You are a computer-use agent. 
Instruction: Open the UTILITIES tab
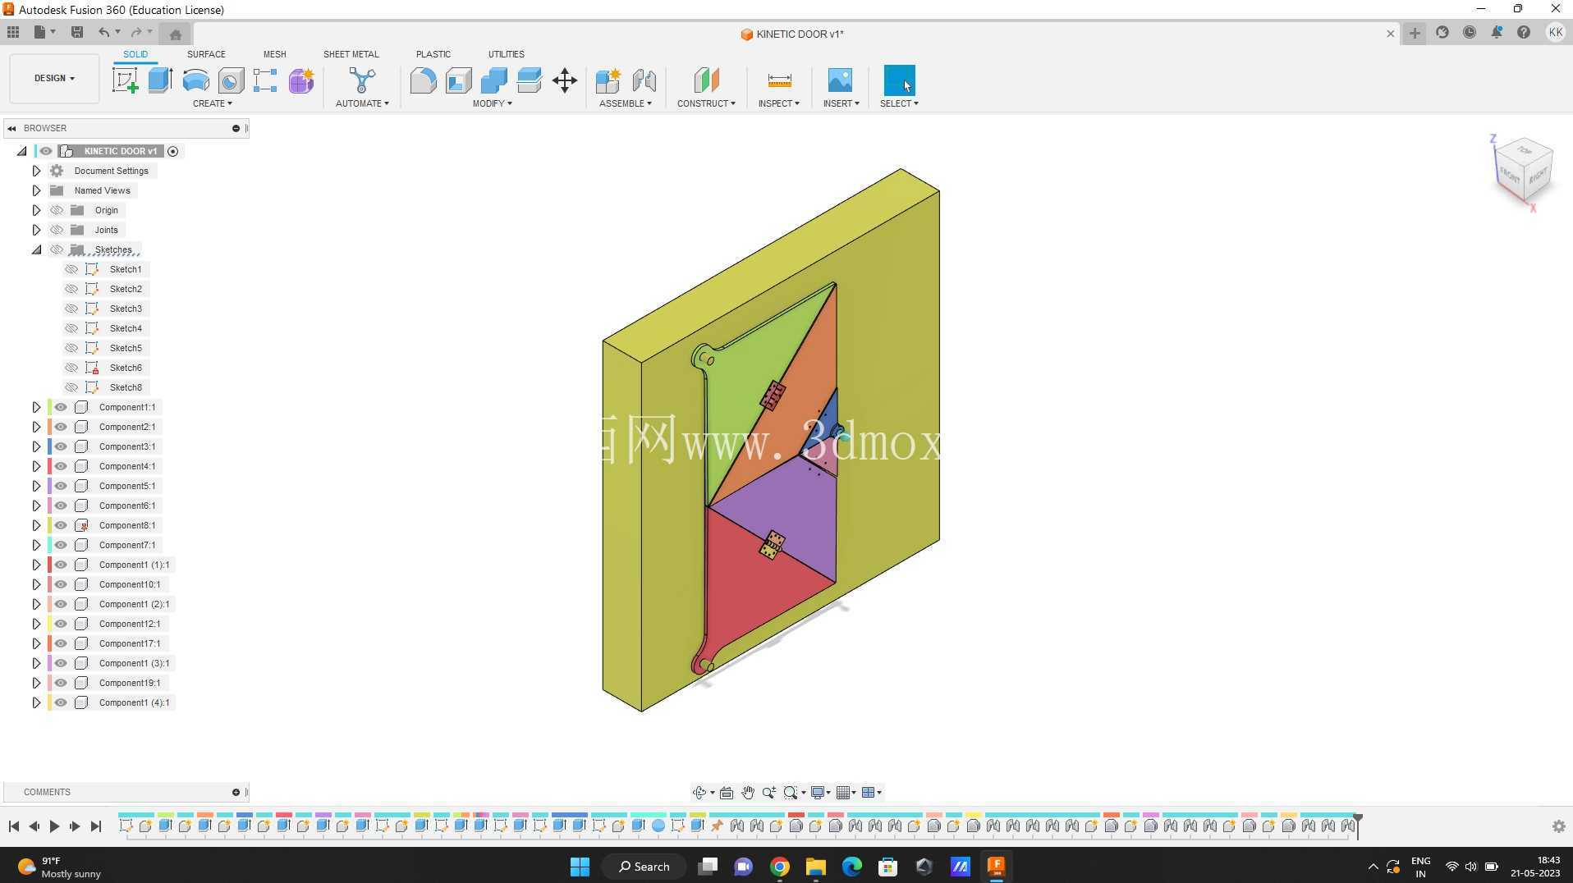coord(507,54)
